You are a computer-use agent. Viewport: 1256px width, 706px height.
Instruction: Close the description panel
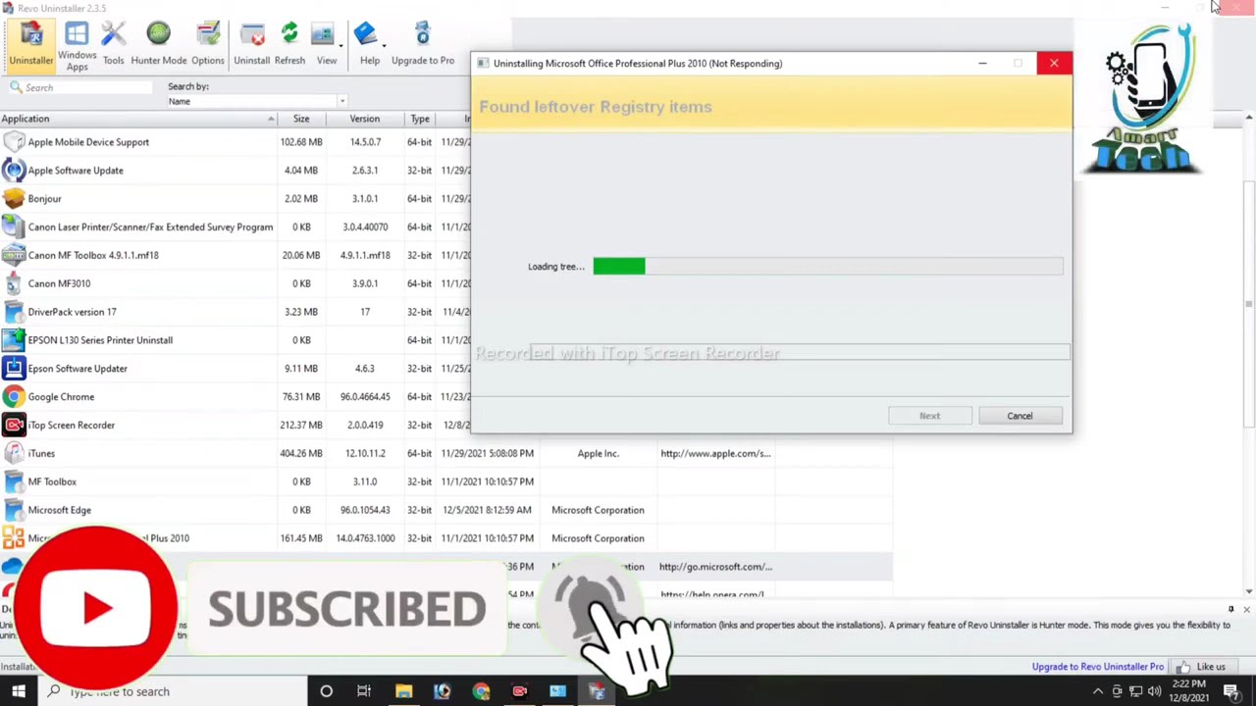(x=1246, y=609)
